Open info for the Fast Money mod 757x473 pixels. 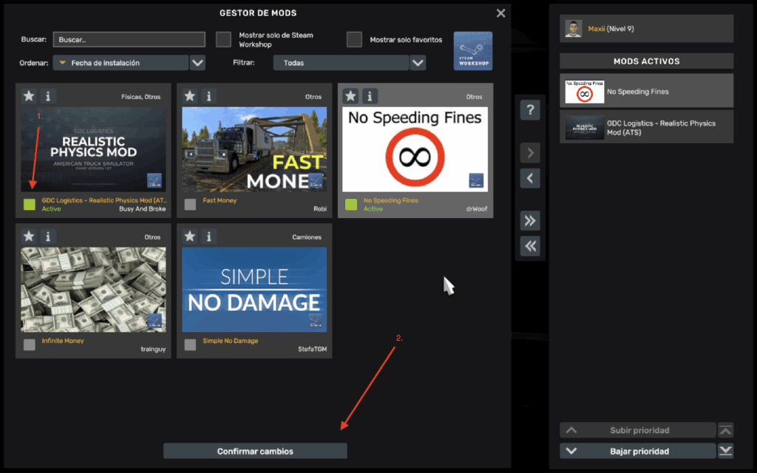tap(208, 95)
